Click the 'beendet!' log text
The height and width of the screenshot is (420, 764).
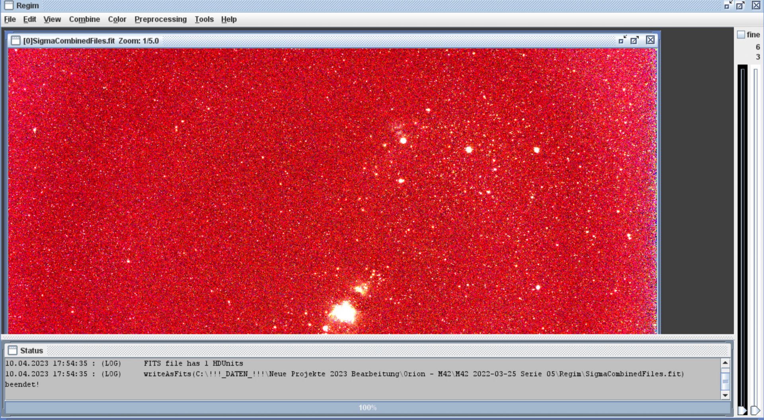22,384
